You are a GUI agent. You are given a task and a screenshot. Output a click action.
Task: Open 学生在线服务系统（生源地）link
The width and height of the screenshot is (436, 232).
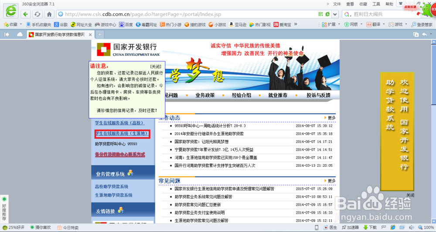point(121,134)
